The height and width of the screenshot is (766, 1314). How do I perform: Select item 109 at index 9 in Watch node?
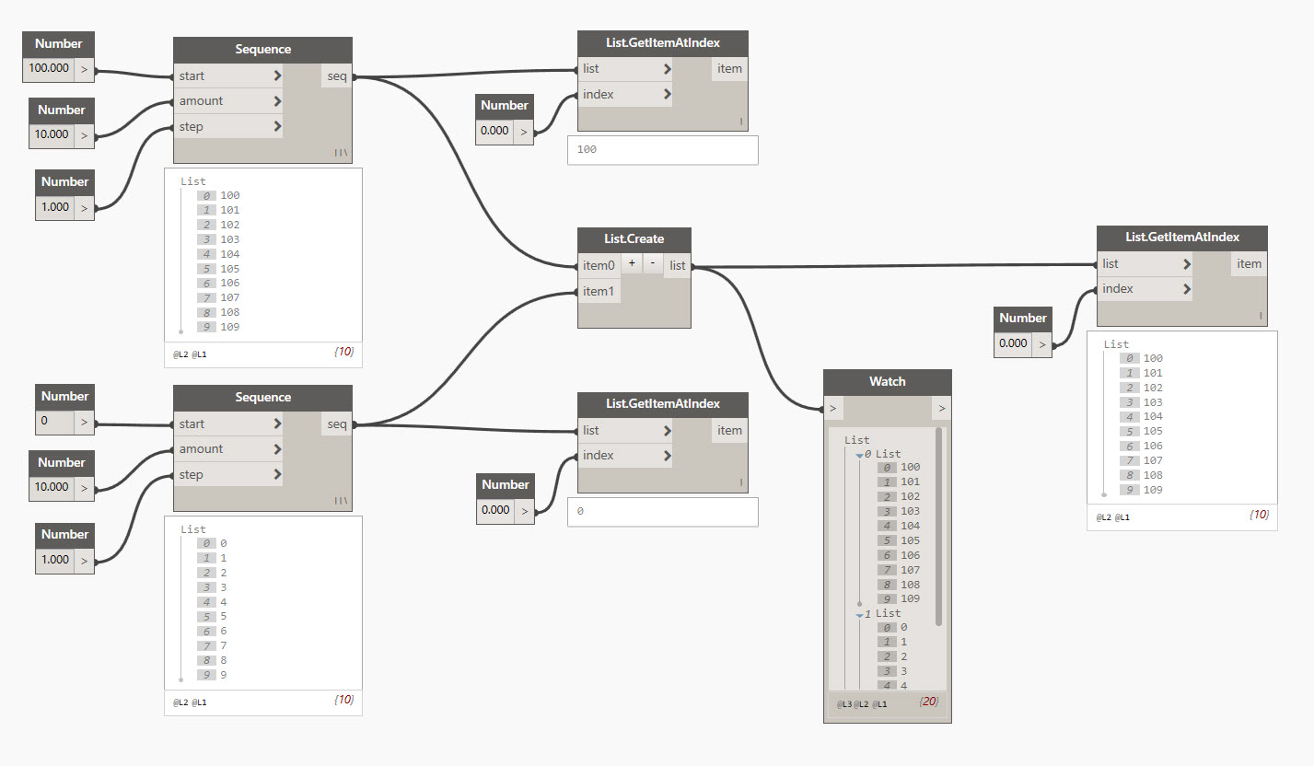(910, 599)
